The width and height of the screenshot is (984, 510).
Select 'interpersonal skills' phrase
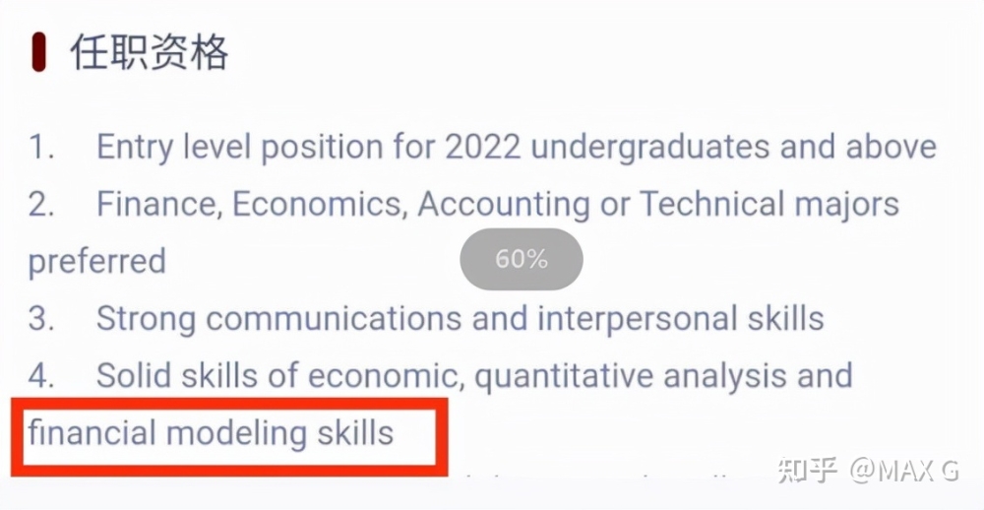(680, 319)
